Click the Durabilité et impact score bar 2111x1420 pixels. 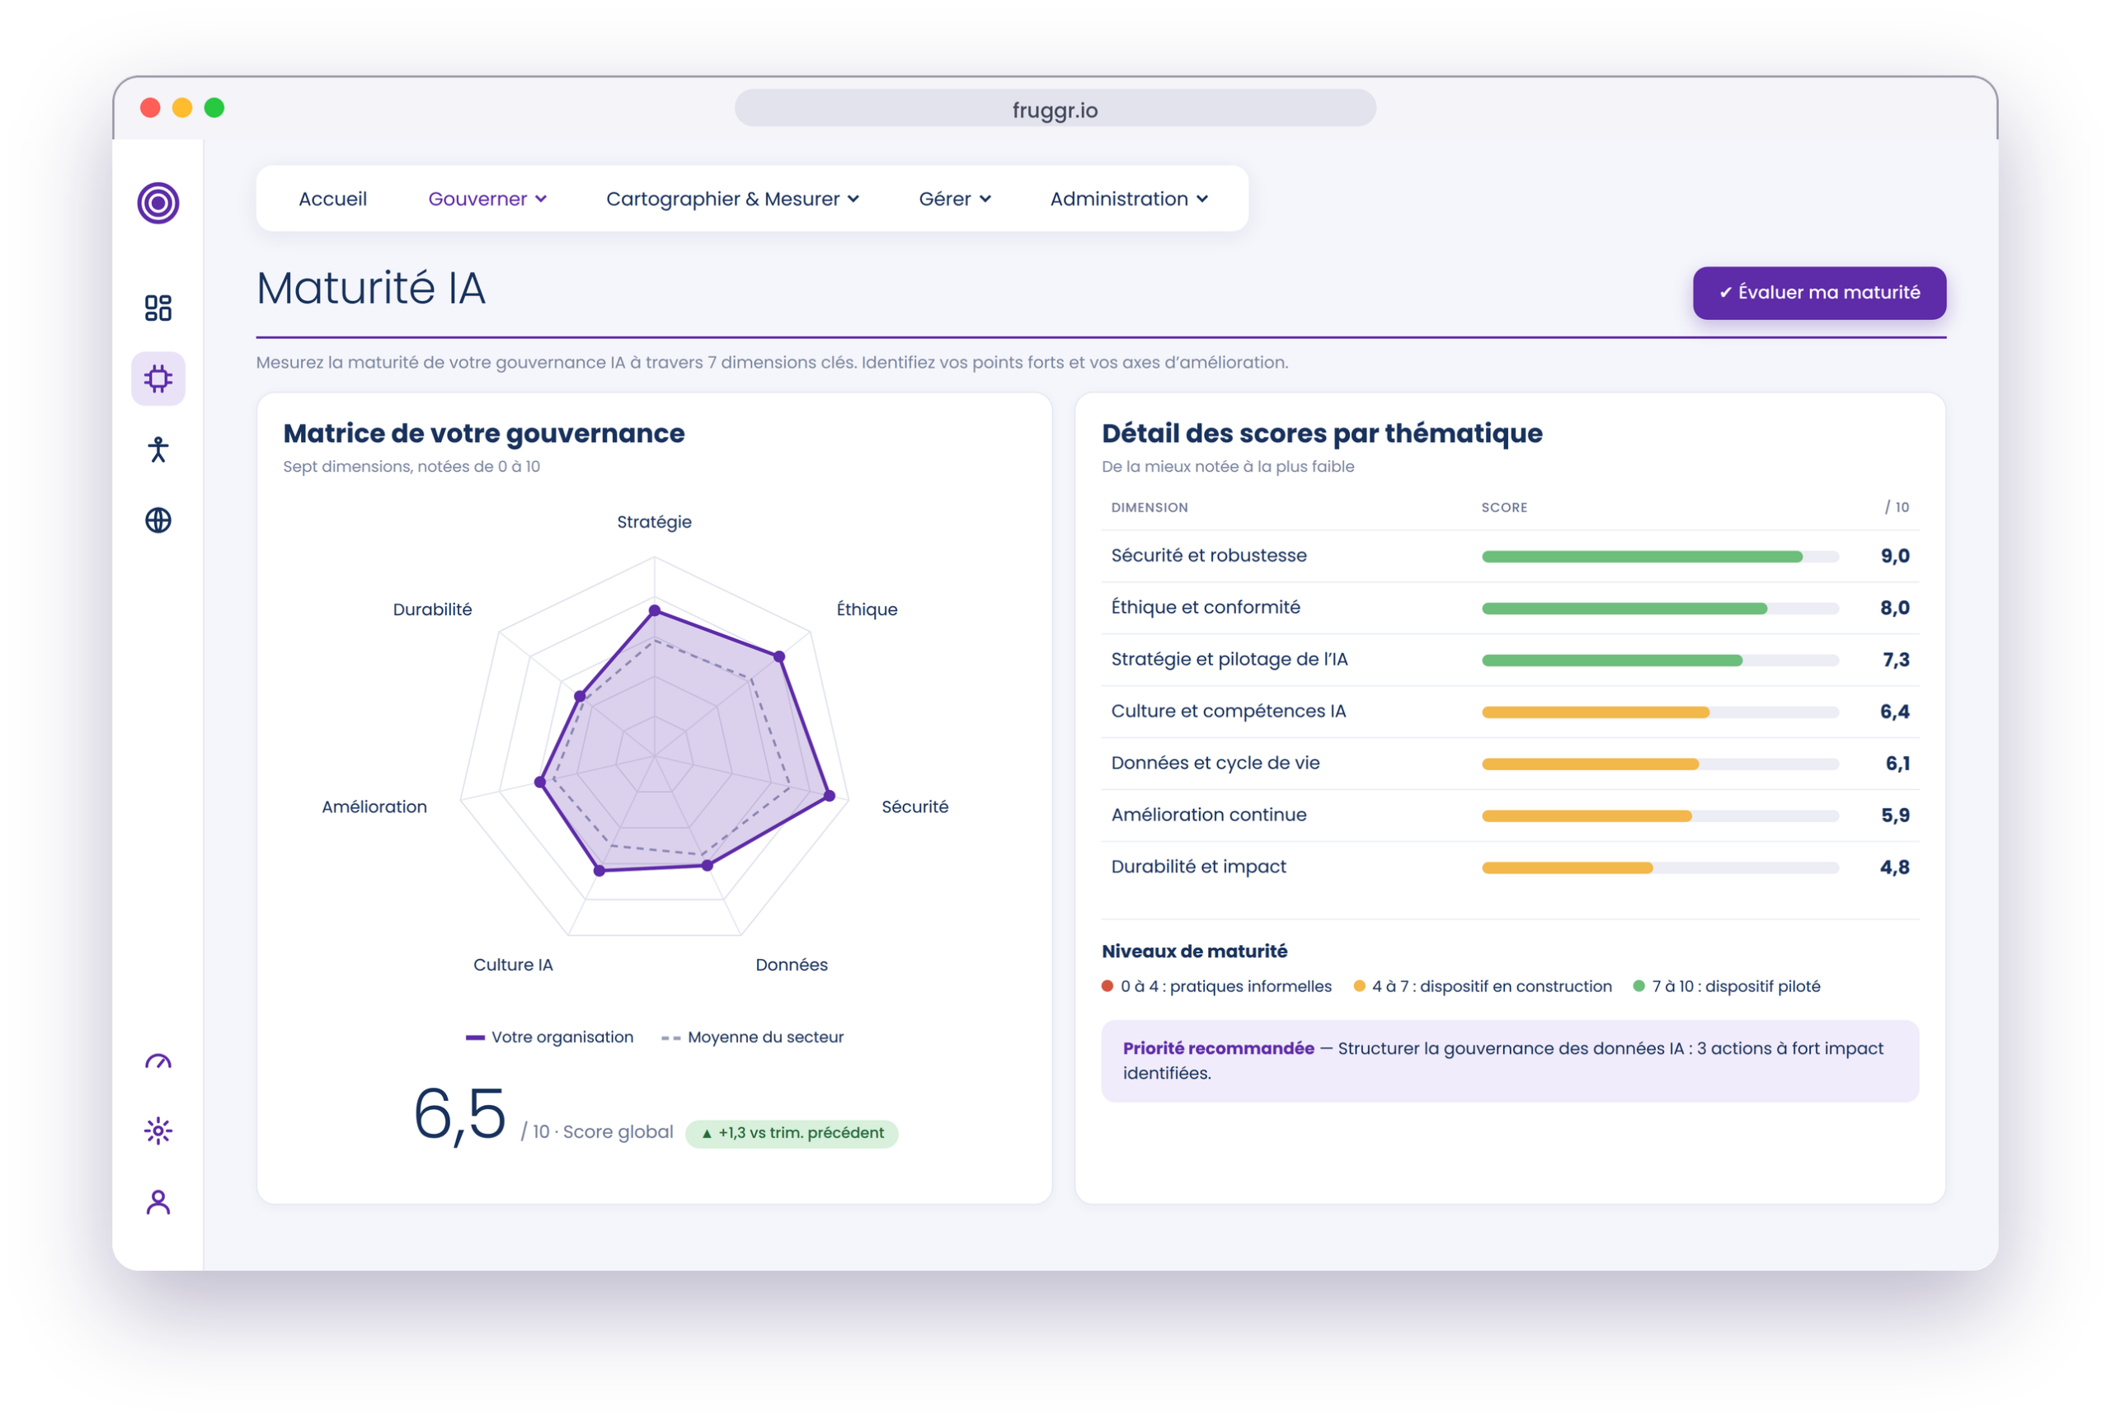click(x=1659, y=868)
